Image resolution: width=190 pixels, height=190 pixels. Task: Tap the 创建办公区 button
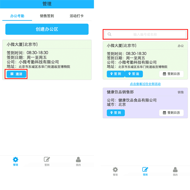[47, 29]
